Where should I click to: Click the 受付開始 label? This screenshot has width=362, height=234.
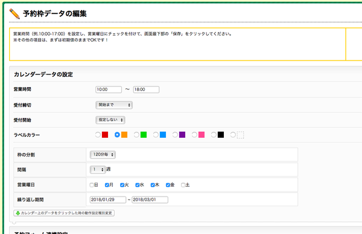[x=22, y=120]
